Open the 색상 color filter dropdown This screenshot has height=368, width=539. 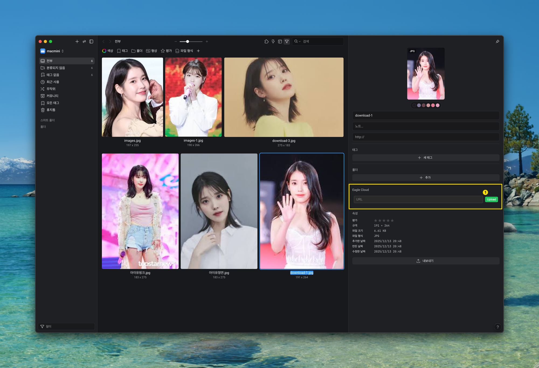pyautogui.click(x=108, y=51)
